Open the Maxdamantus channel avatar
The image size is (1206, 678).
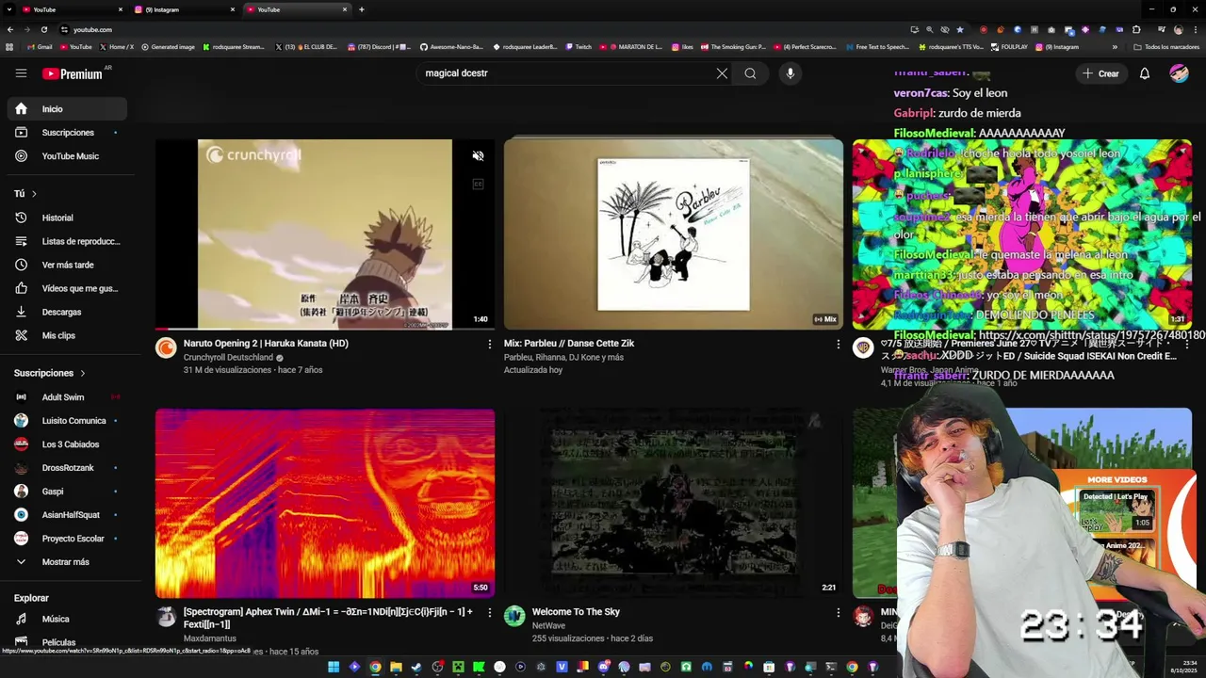point(166,617)
